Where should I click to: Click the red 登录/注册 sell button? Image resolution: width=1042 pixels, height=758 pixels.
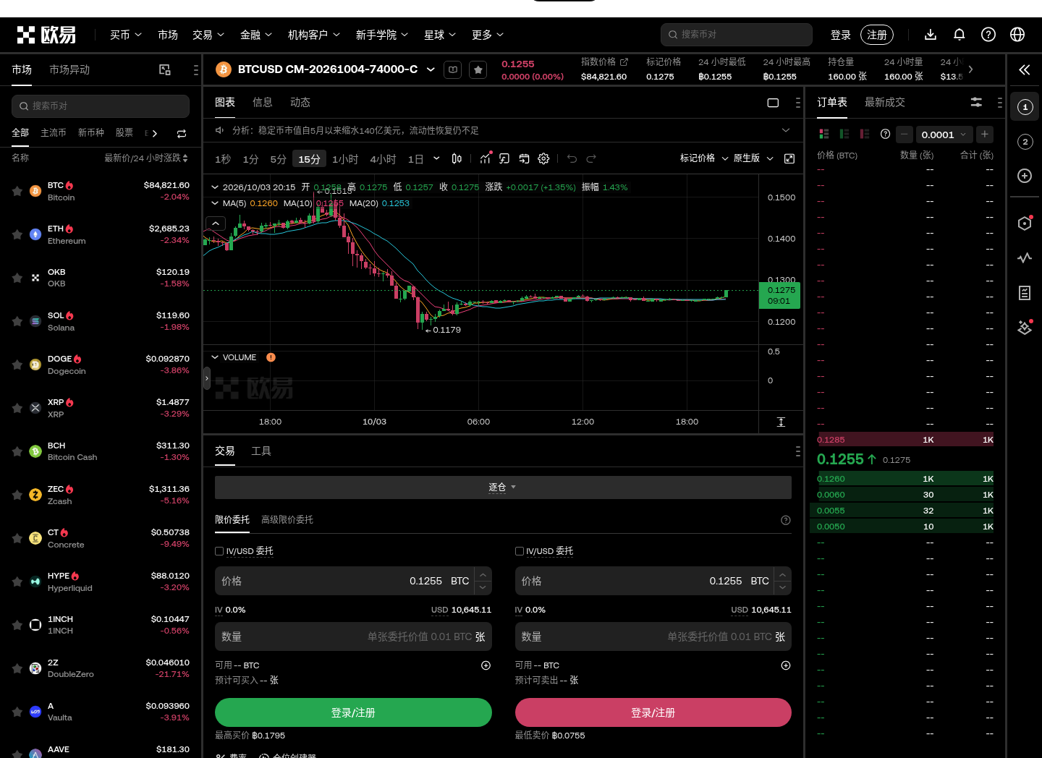click(x=653, y=712)
